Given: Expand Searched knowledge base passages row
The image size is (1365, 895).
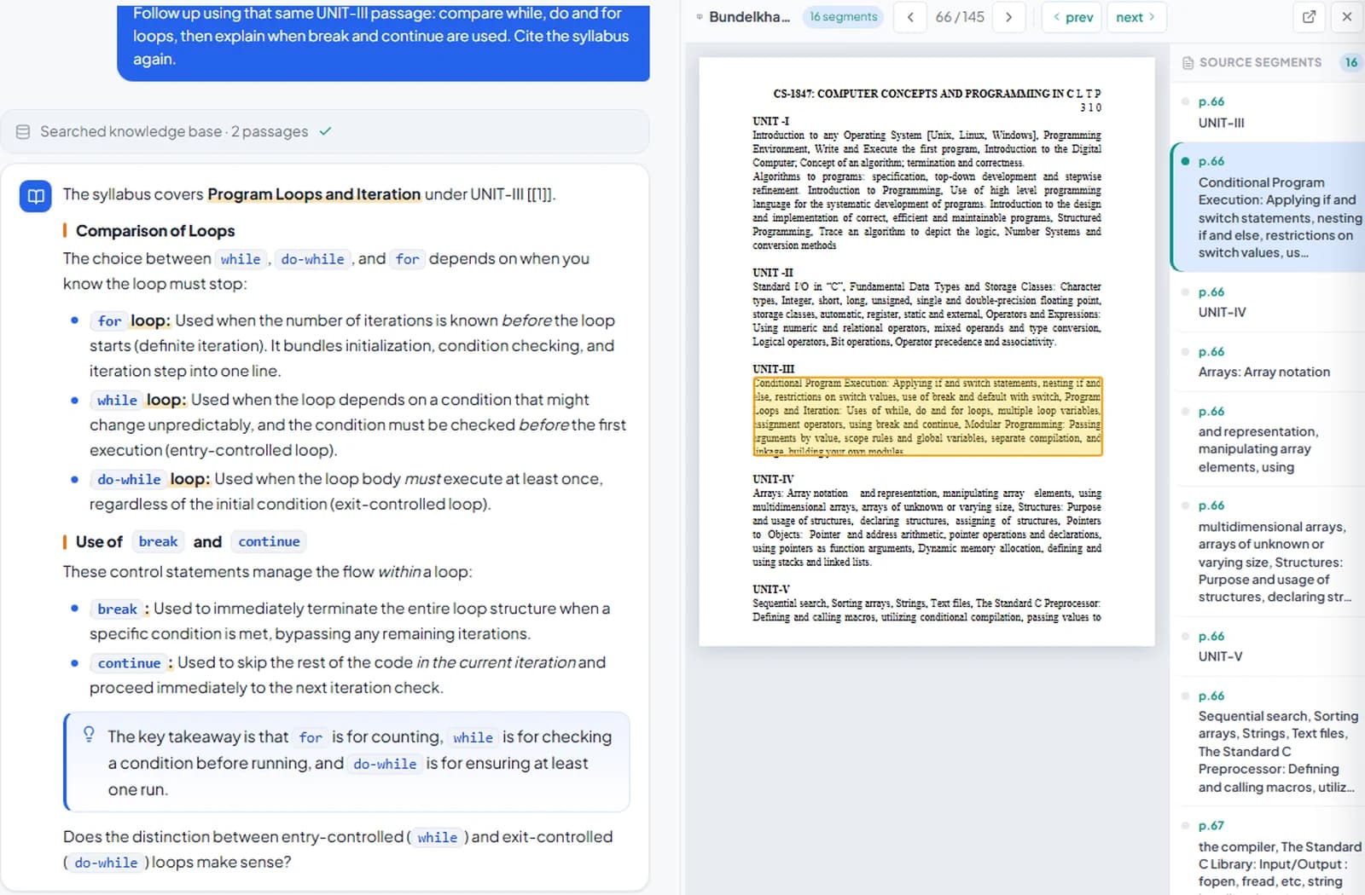Looking at the screenshot, I should tap(325, 131).
